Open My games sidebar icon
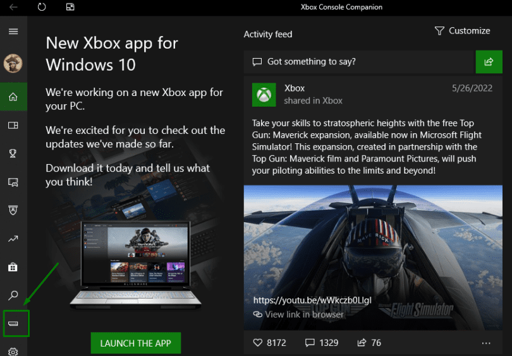This screenshot has width=512, height=356. (13, 125)
